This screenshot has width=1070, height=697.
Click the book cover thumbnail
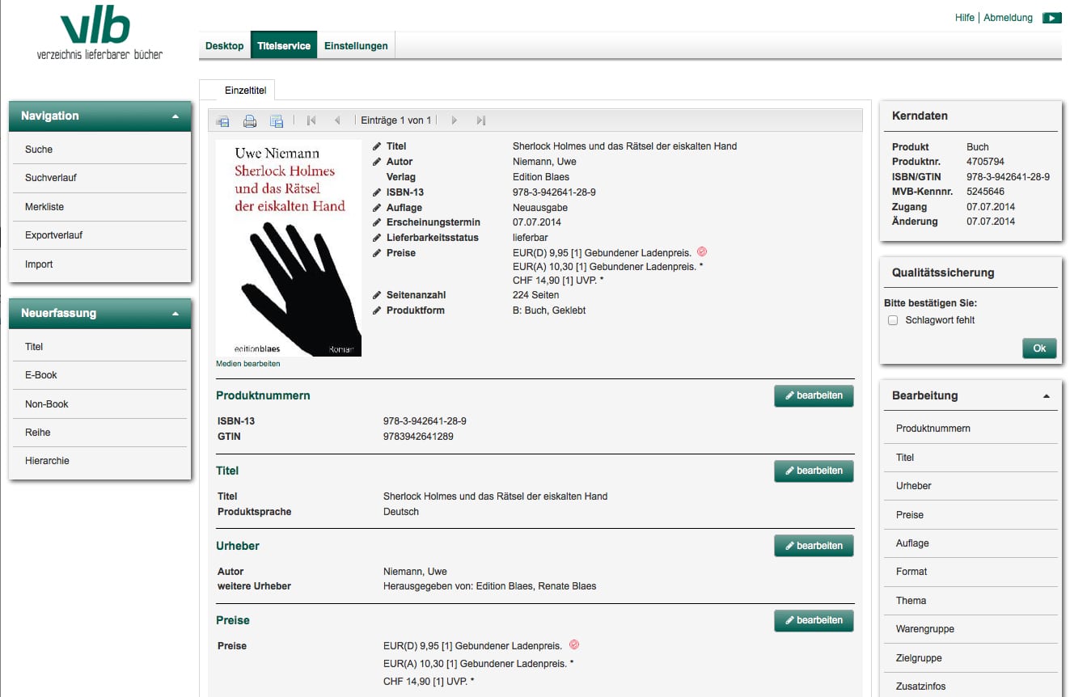click(x=289, y=248)
